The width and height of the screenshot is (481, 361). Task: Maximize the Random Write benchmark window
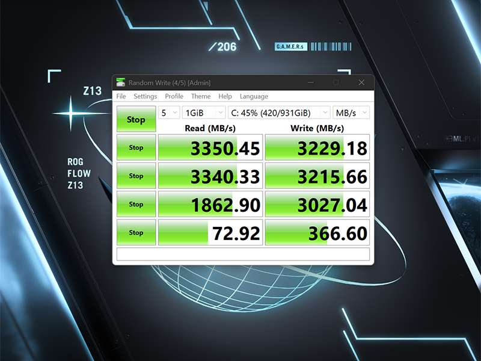[x=336, y=82]
